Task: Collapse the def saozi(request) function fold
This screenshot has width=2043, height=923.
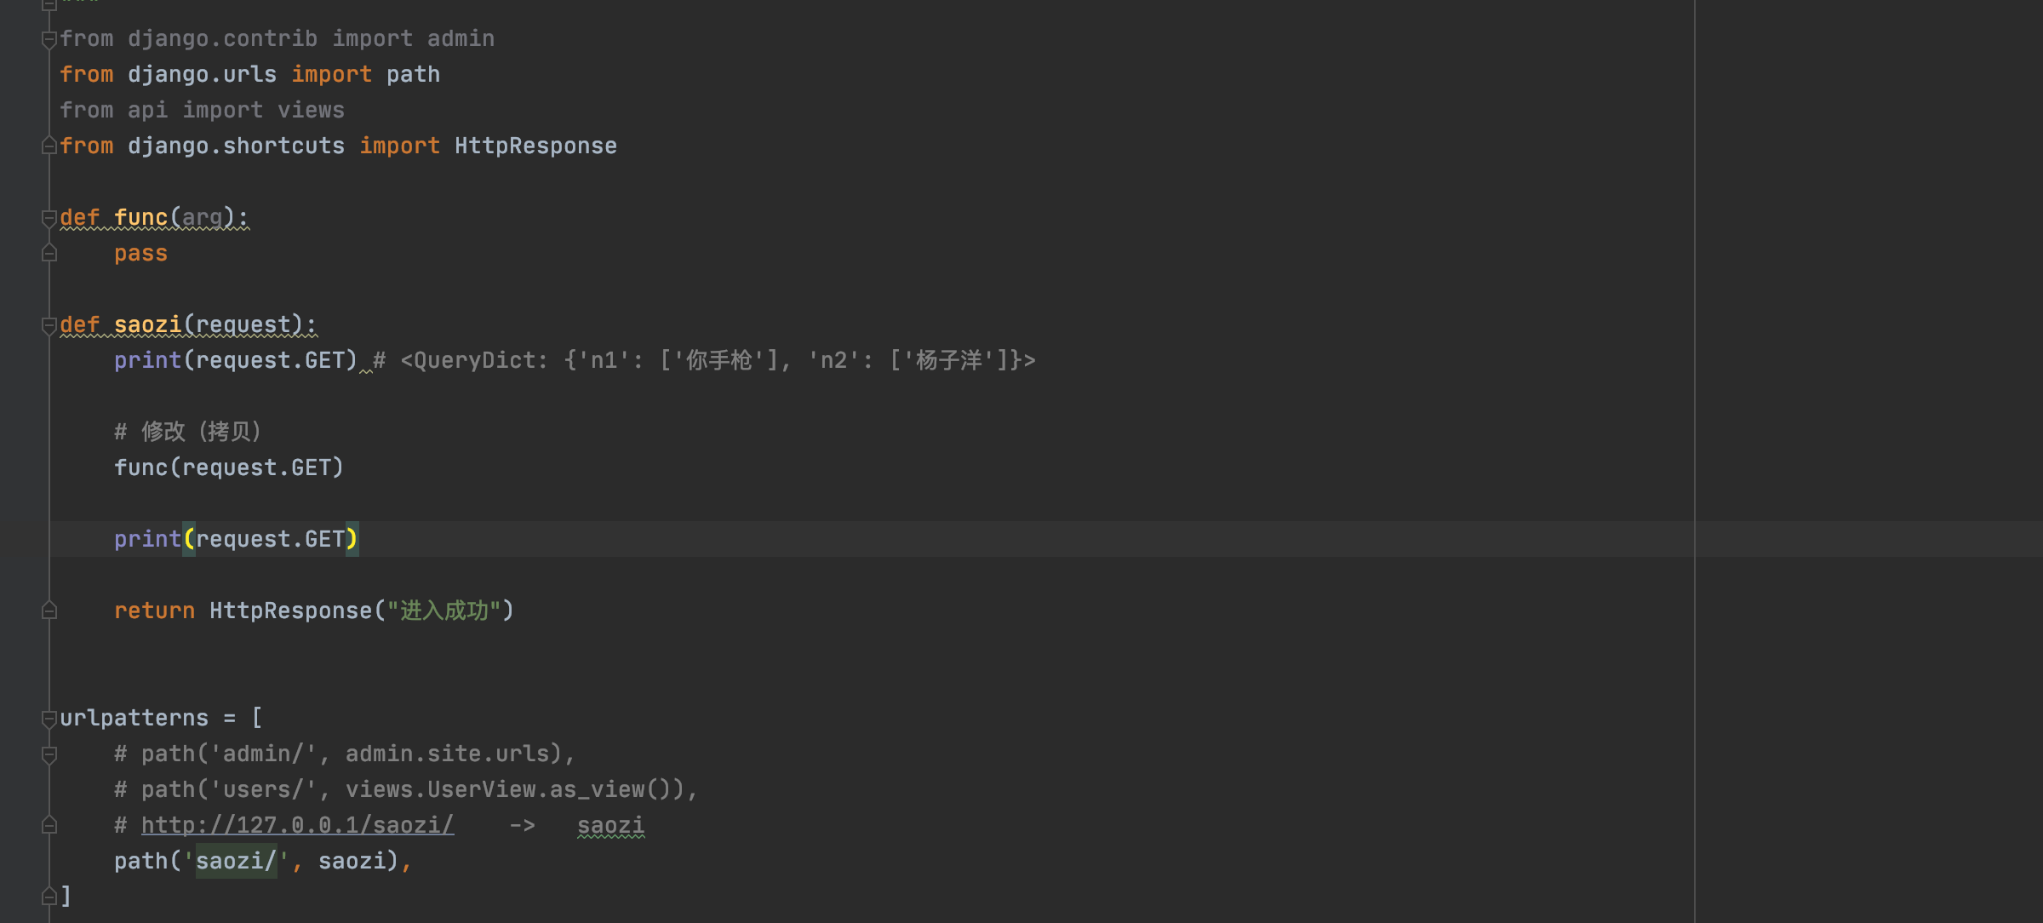Action: pos(49,325)
